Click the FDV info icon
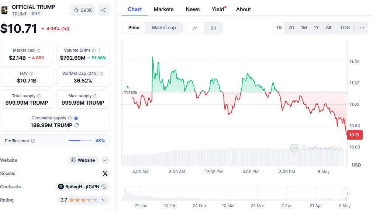The image size is (373, 210). [31, 74]
